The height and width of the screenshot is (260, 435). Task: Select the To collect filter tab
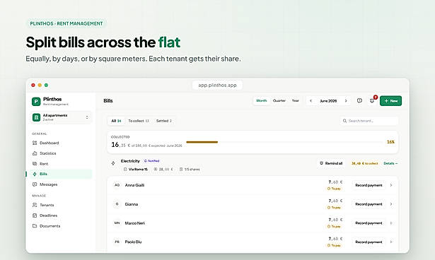point(139,121)
